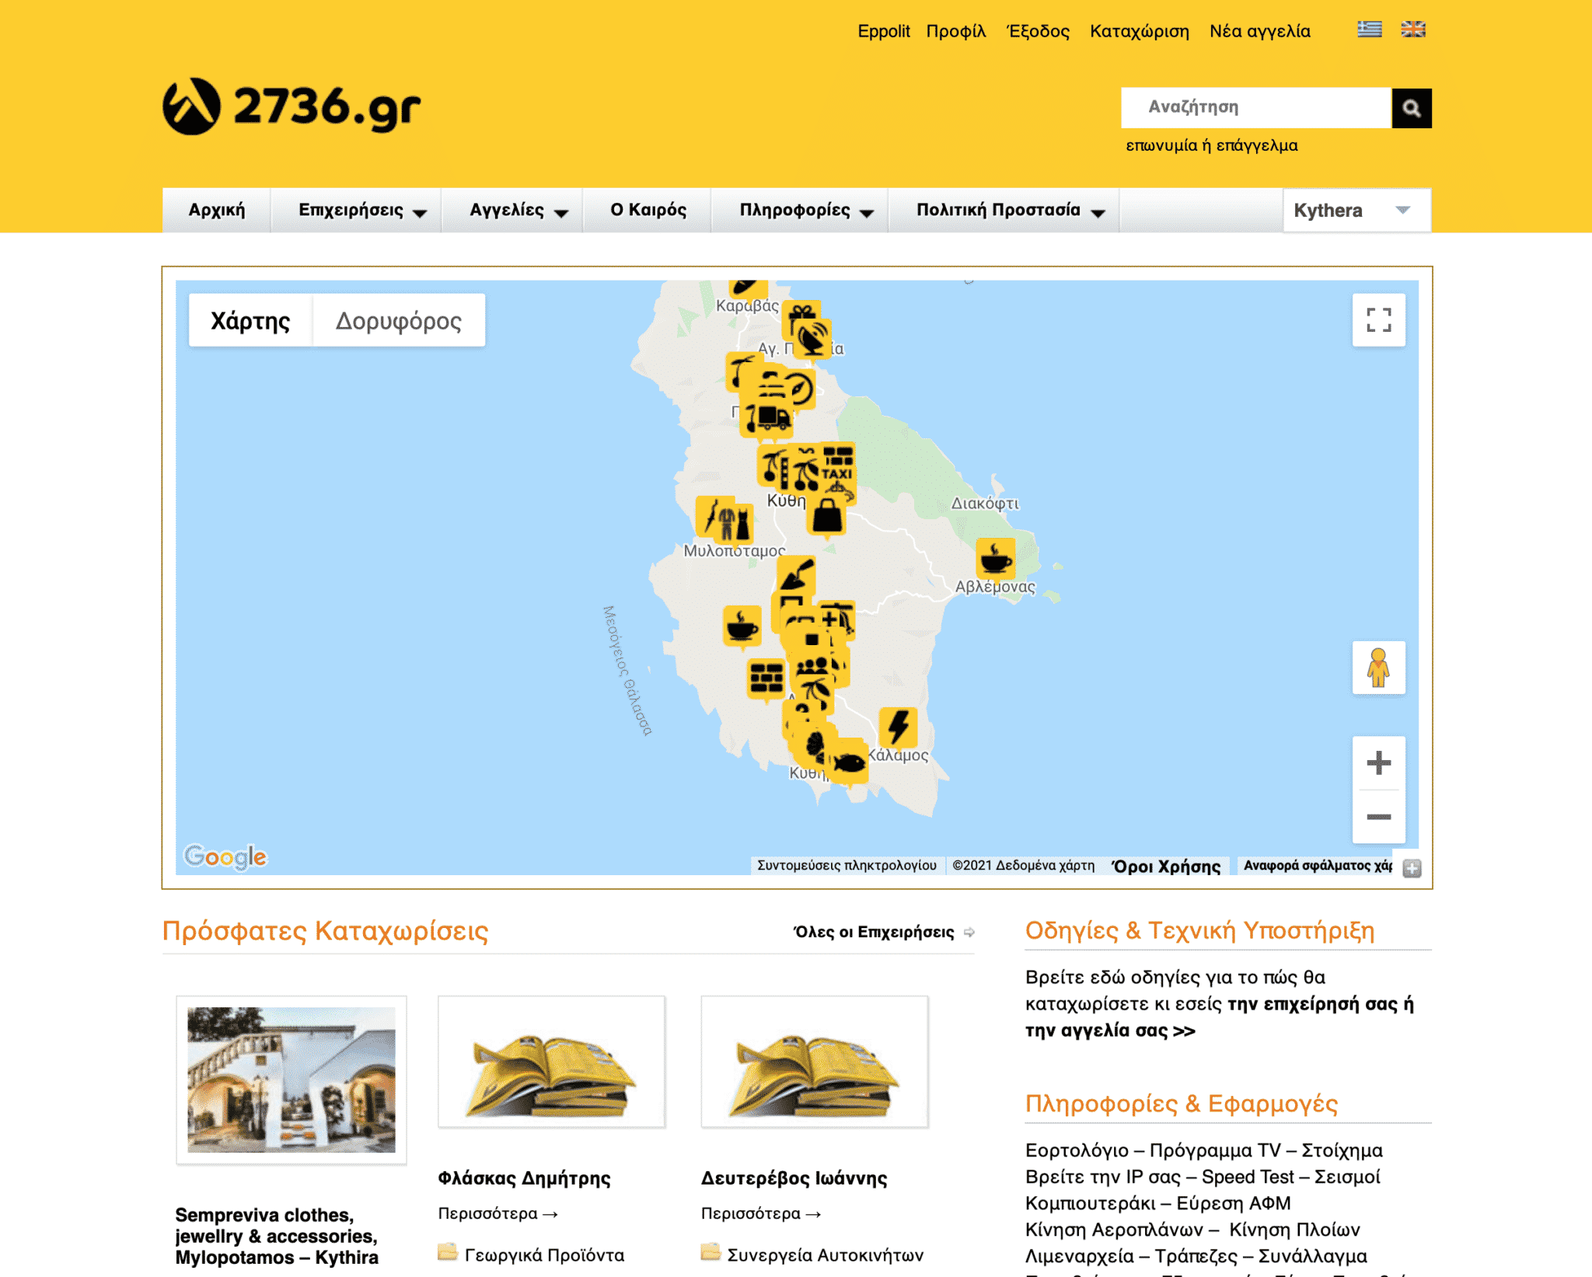Open Ο Καιρός menu item
This screenshot has height=1277, width=1592.
point(648,211)
